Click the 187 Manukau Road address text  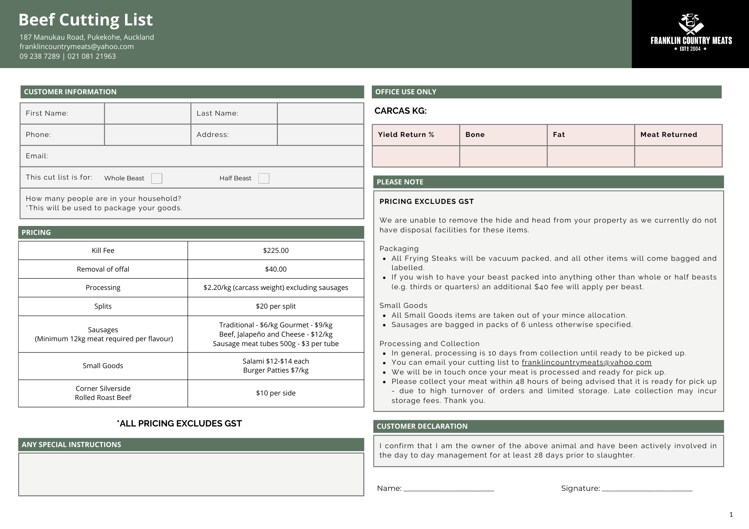87,37
